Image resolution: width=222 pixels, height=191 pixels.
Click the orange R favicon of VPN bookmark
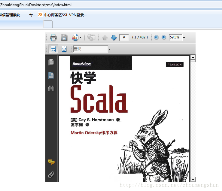(40, 15)
